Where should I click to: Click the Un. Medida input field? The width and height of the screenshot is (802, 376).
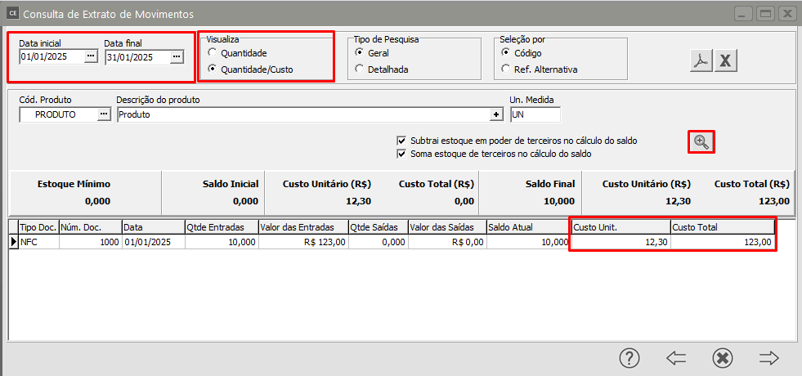(535, 115)
